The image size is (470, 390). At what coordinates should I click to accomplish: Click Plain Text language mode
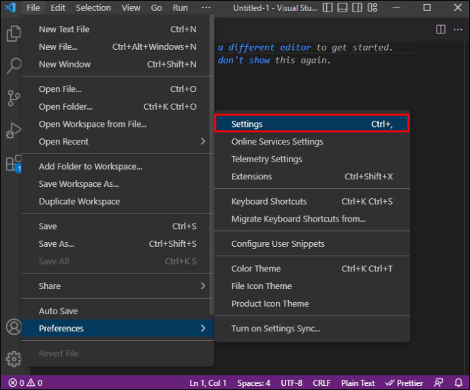tap(358, 382)
